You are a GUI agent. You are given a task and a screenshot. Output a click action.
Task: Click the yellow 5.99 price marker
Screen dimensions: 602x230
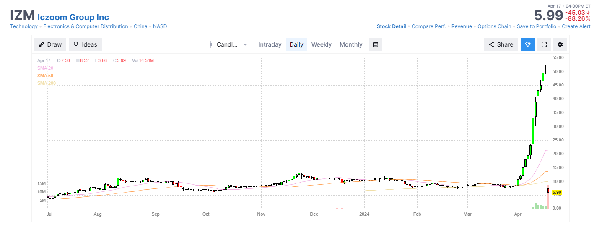tap(556, 193)
